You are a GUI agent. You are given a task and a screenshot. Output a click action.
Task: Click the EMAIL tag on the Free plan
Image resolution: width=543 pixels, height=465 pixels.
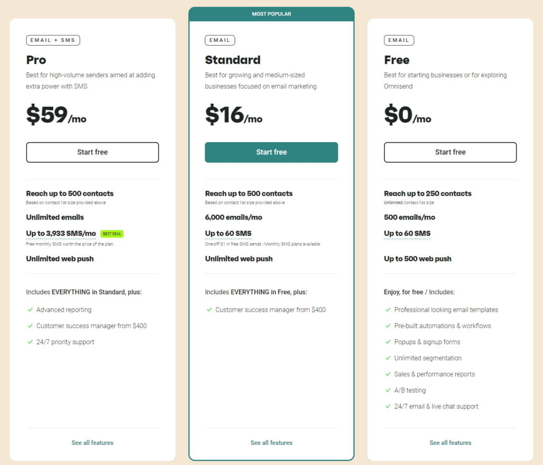(399, 40)
